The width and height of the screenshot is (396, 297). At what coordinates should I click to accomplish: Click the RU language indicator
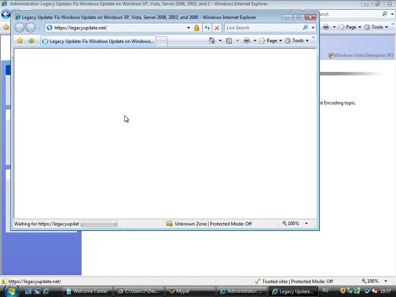point(326,290)
